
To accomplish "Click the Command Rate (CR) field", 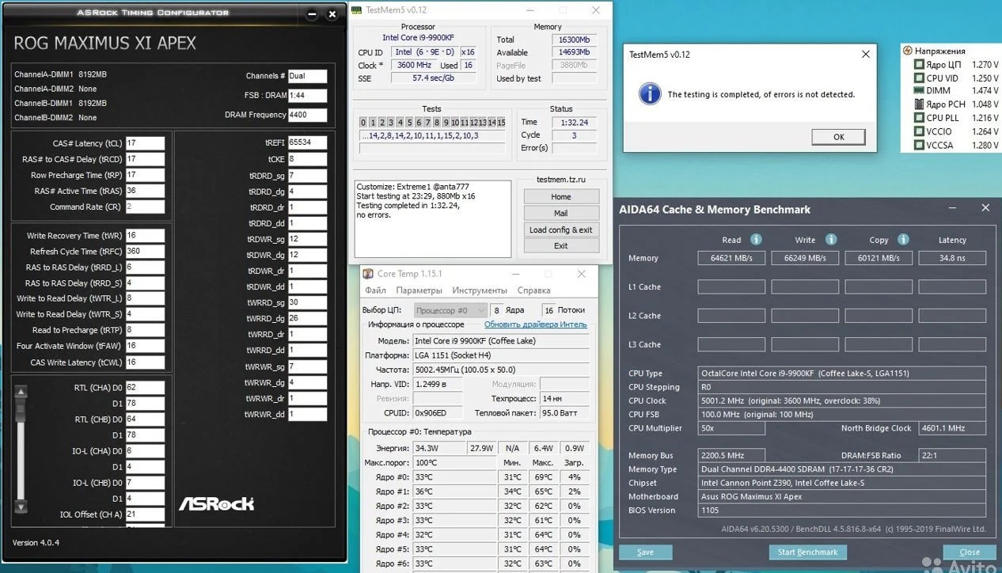I will 145,207.
